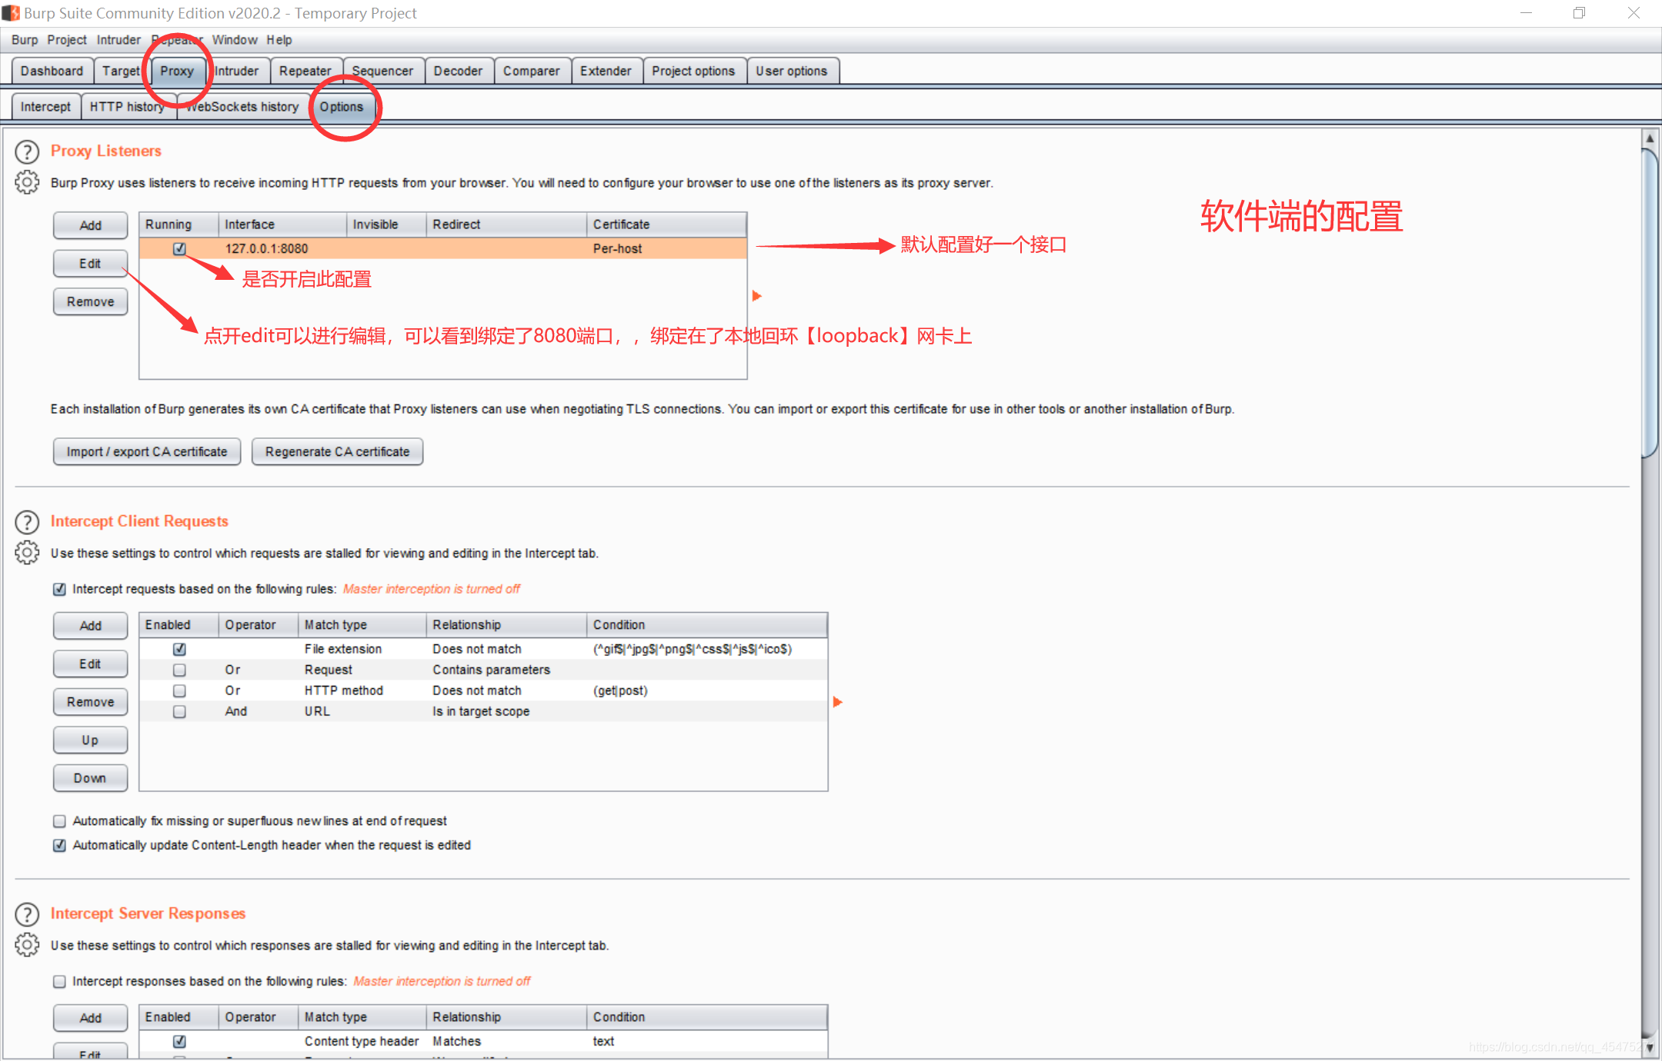Enable intercept responses based on rules
This screenshot has width=1662, height=1061.
(x=59, y=981)
